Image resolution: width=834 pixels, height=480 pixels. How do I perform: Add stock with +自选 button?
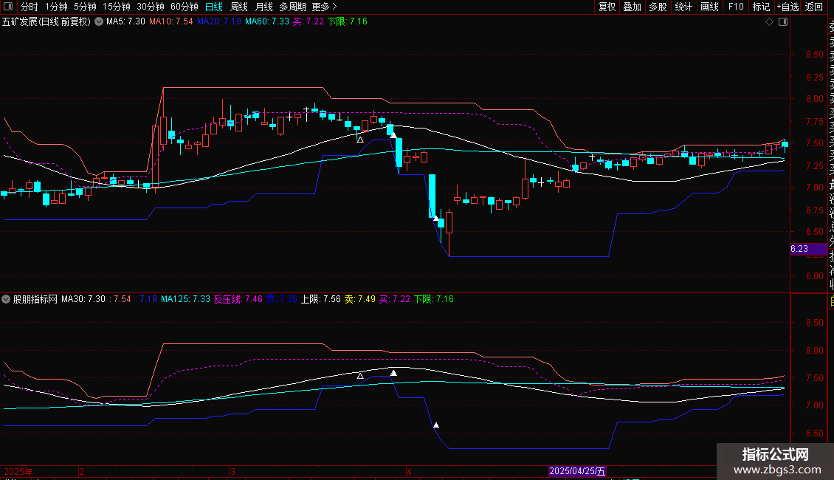coord(788,7)
